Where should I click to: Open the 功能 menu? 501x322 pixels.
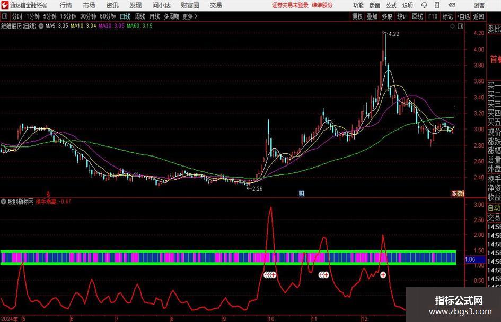(x=358, y=5)
